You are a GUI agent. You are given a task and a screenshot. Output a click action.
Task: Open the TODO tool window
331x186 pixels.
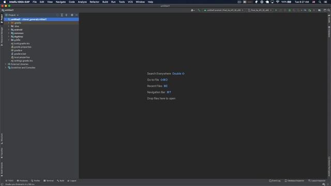pyautogui.click(x=9, y=181)
